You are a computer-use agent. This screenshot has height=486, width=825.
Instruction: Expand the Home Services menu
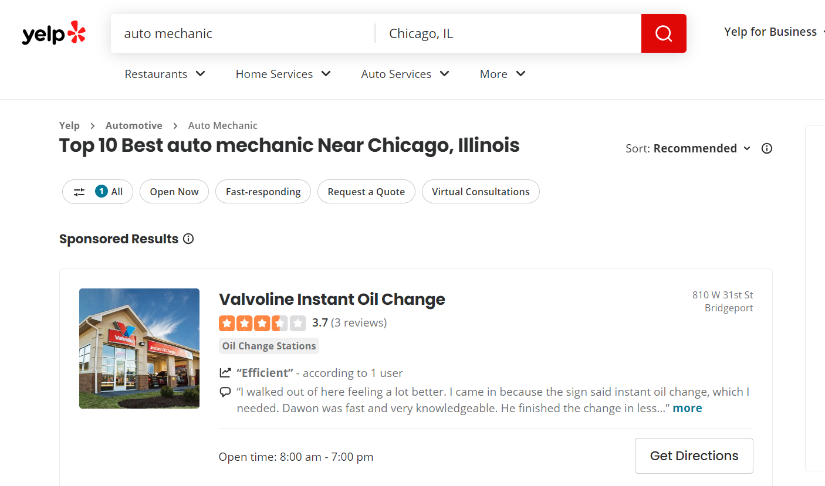pyautogui.click(x=283, y=74)
